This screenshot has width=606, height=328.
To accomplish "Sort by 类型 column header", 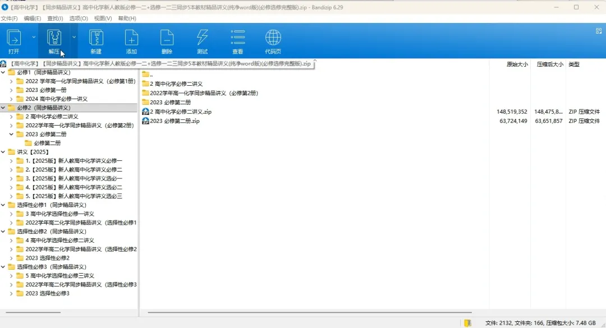I will (574, 64).
